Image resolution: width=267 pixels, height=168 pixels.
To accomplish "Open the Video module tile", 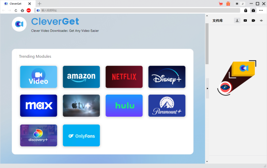I will [x=39, y=77].
